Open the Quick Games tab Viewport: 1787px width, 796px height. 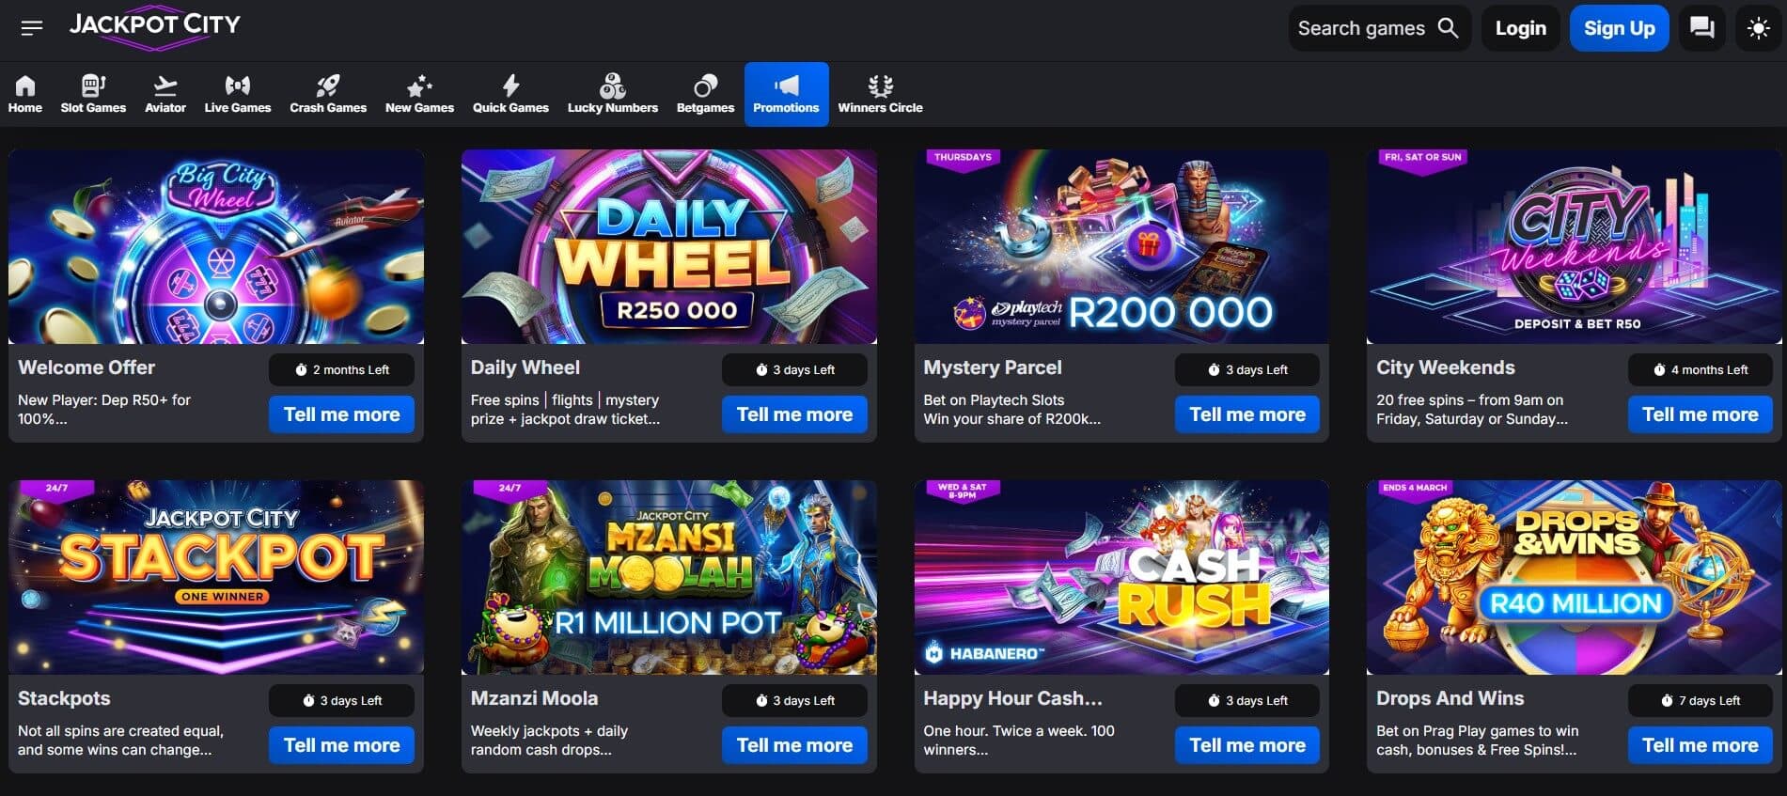pyautogui.click(x=510, y=94)
